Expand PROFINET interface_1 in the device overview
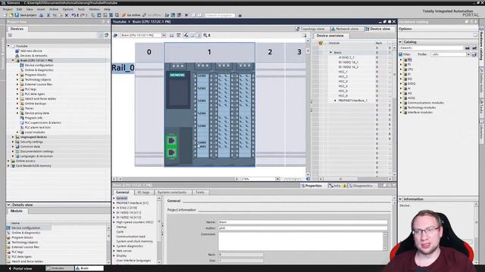This screenshot has width=485, height=272. (335, 100)
